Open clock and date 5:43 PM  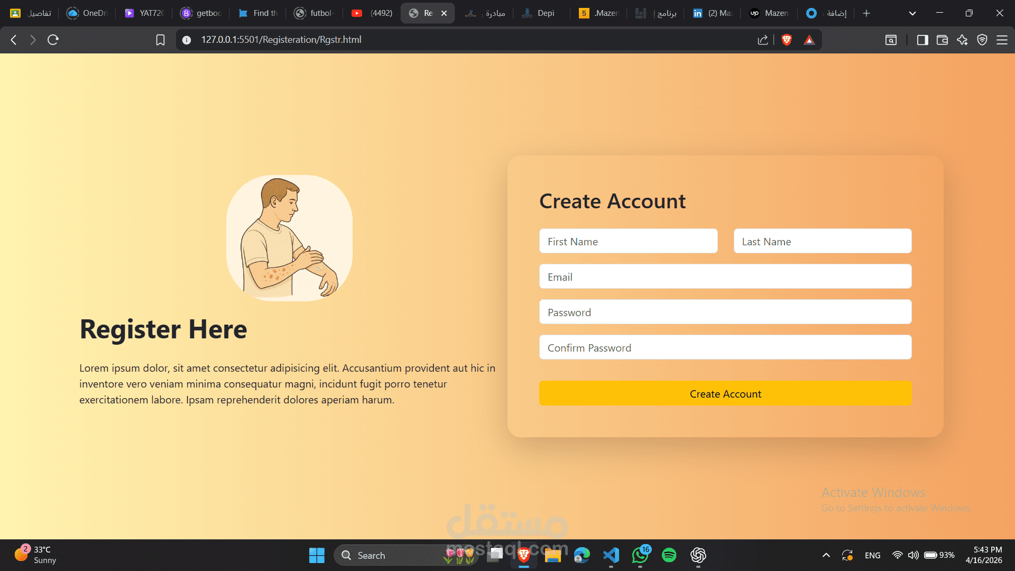coord(984,555)
